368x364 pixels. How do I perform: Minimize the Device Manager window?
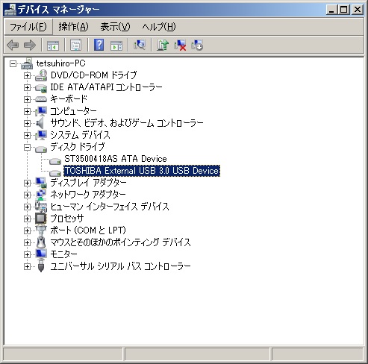tap(331, 10)
